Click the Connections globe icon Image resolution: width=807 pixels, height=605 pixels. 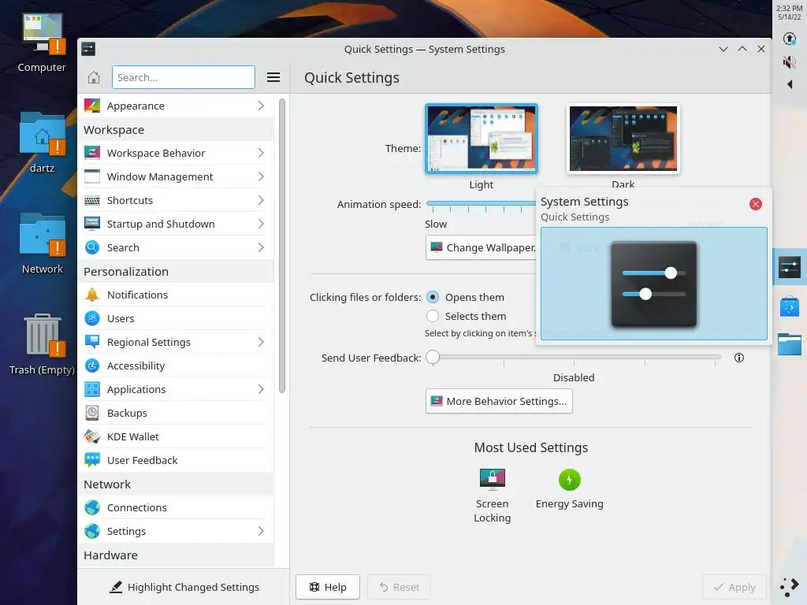point(92,508)
